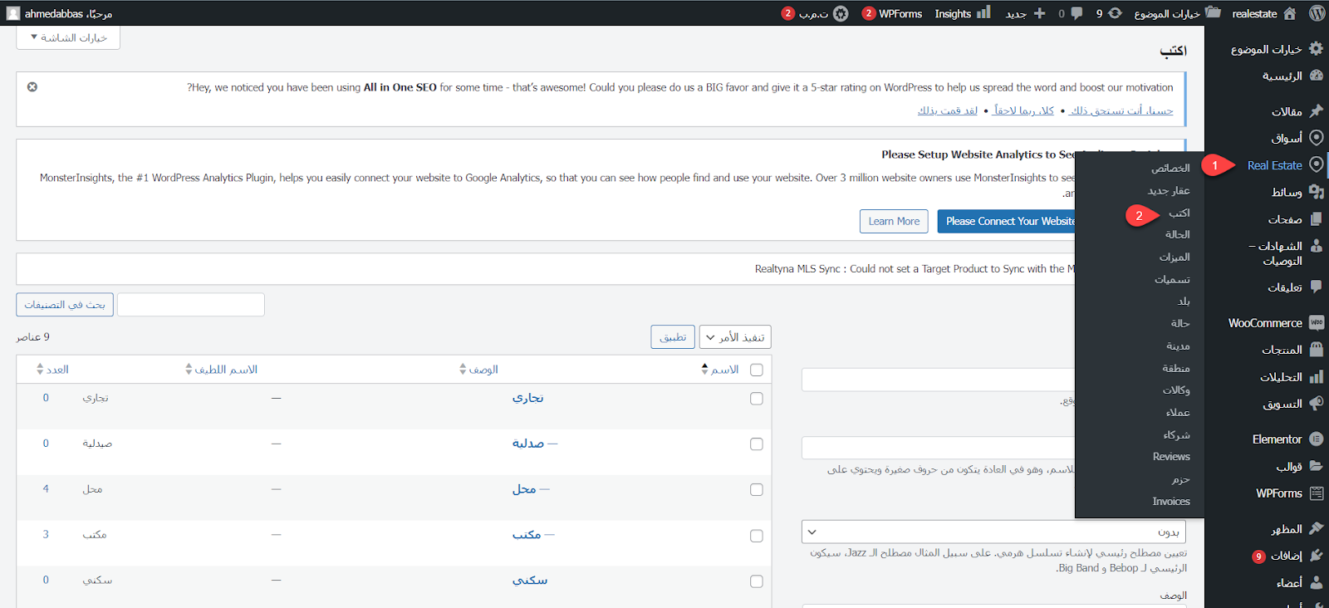Viewport: 1329px width, 608px height.
Task: Open the تنفيذ الأمر bulk actions dropdown
Action: point(735,337)
